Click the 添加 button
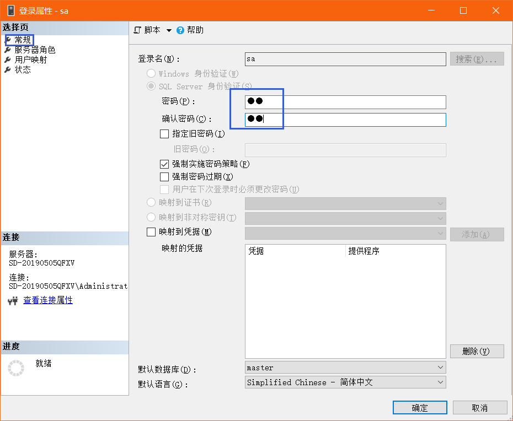 tap(477, 234)
